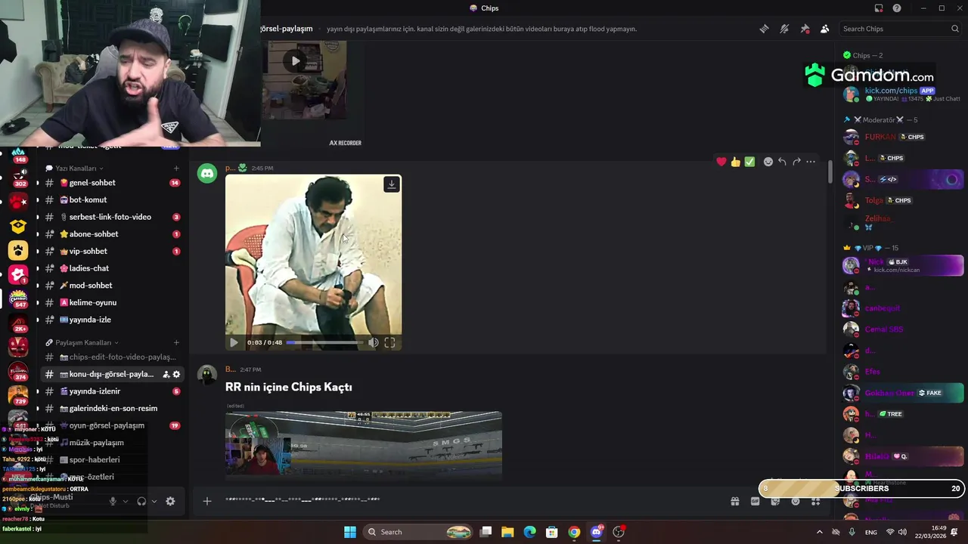Collapse the Paylaşım Kanalları category
The width and height of the screenshot is (968, 544).
[x=83, y=342]
